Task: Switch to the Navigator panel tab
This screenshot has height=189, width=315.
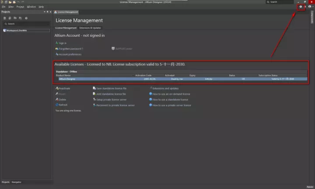Action: point(16,182)
